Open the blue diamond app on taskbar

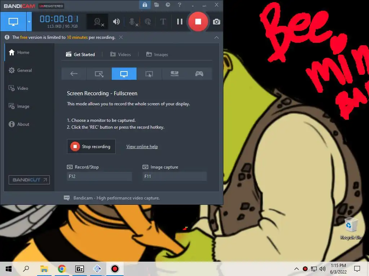pyautogui.click(x=97, y=269)
